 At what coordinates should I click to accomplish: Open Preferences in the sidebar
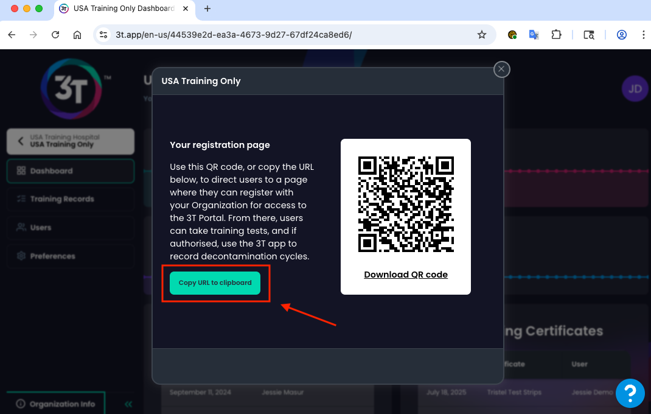(x=70, y=256)
